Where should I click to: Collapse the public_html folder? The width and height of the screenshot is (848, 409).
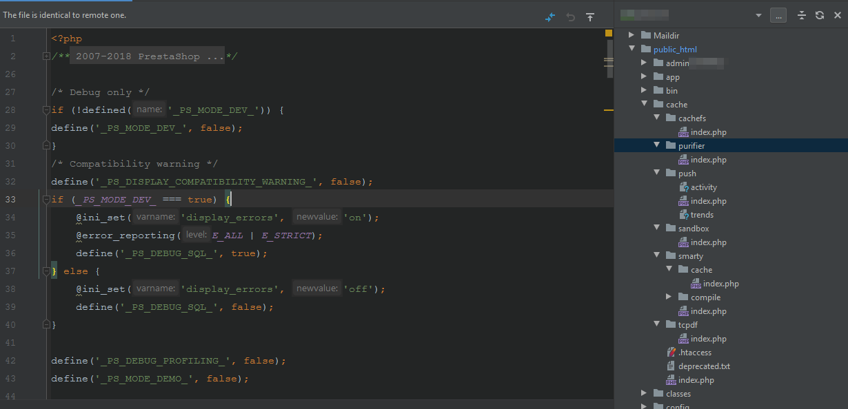click(631, 50)
